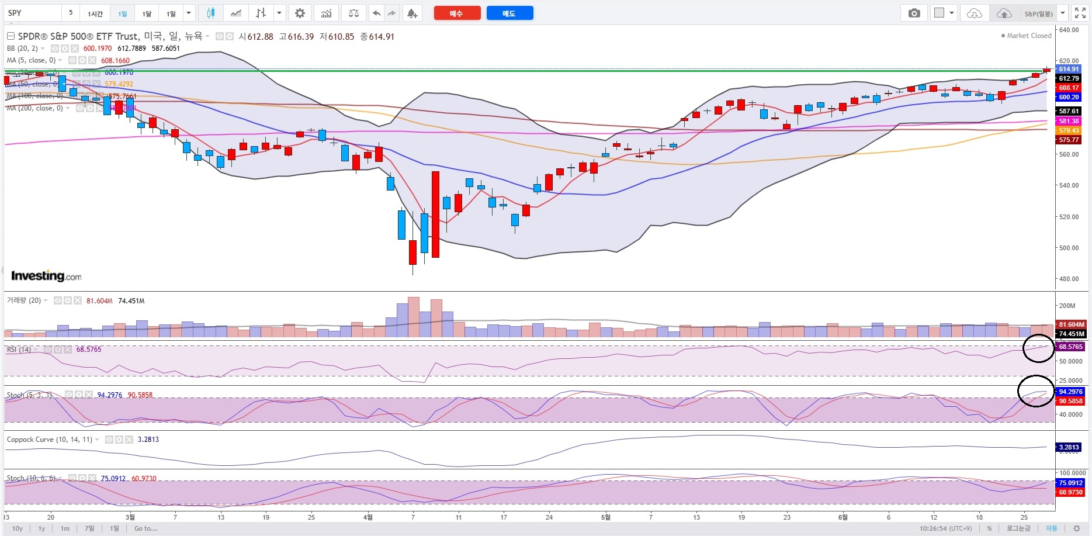Select the 5 minute interval tab
Viewport: 1092px width, 536px height.
(x=71, y=13)
